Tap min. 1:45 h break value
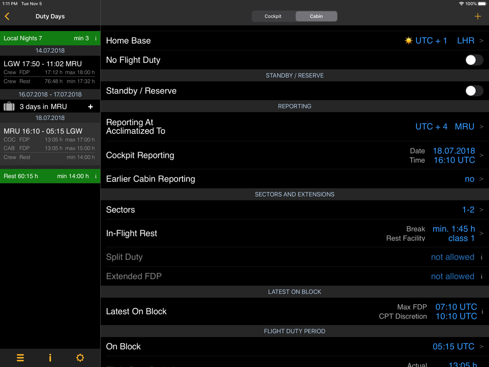The width and height of the screenshot is (489, 367). coord(454,229)
